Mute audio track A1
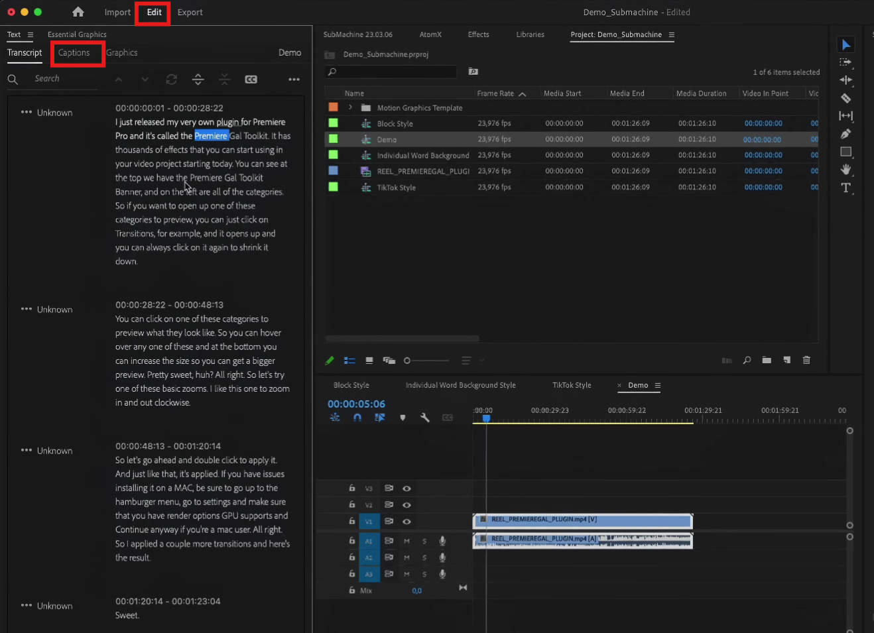The image size is (874, 633). tap(406, 541)
